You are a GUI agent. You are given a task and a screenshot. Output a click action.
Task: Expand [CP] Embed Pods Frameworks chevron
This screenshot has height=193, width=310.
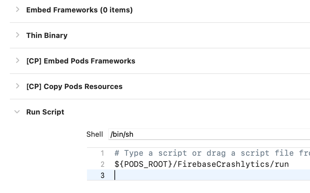18,61
